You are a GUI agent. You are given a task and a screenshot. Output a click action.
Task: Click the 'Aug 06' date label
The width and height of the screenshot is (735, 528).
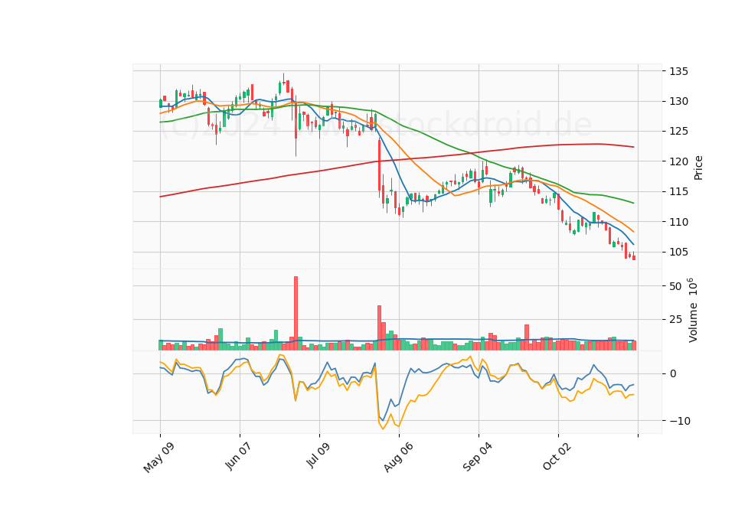point(398,458)
